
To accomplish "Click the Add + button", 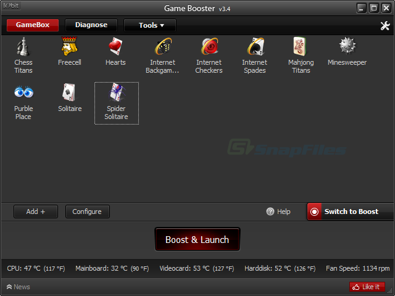I will coord(36,212).
